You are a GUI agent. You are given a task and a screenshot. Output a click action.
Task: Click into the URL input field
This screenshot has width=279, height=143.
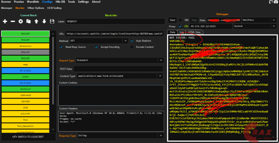114,33
